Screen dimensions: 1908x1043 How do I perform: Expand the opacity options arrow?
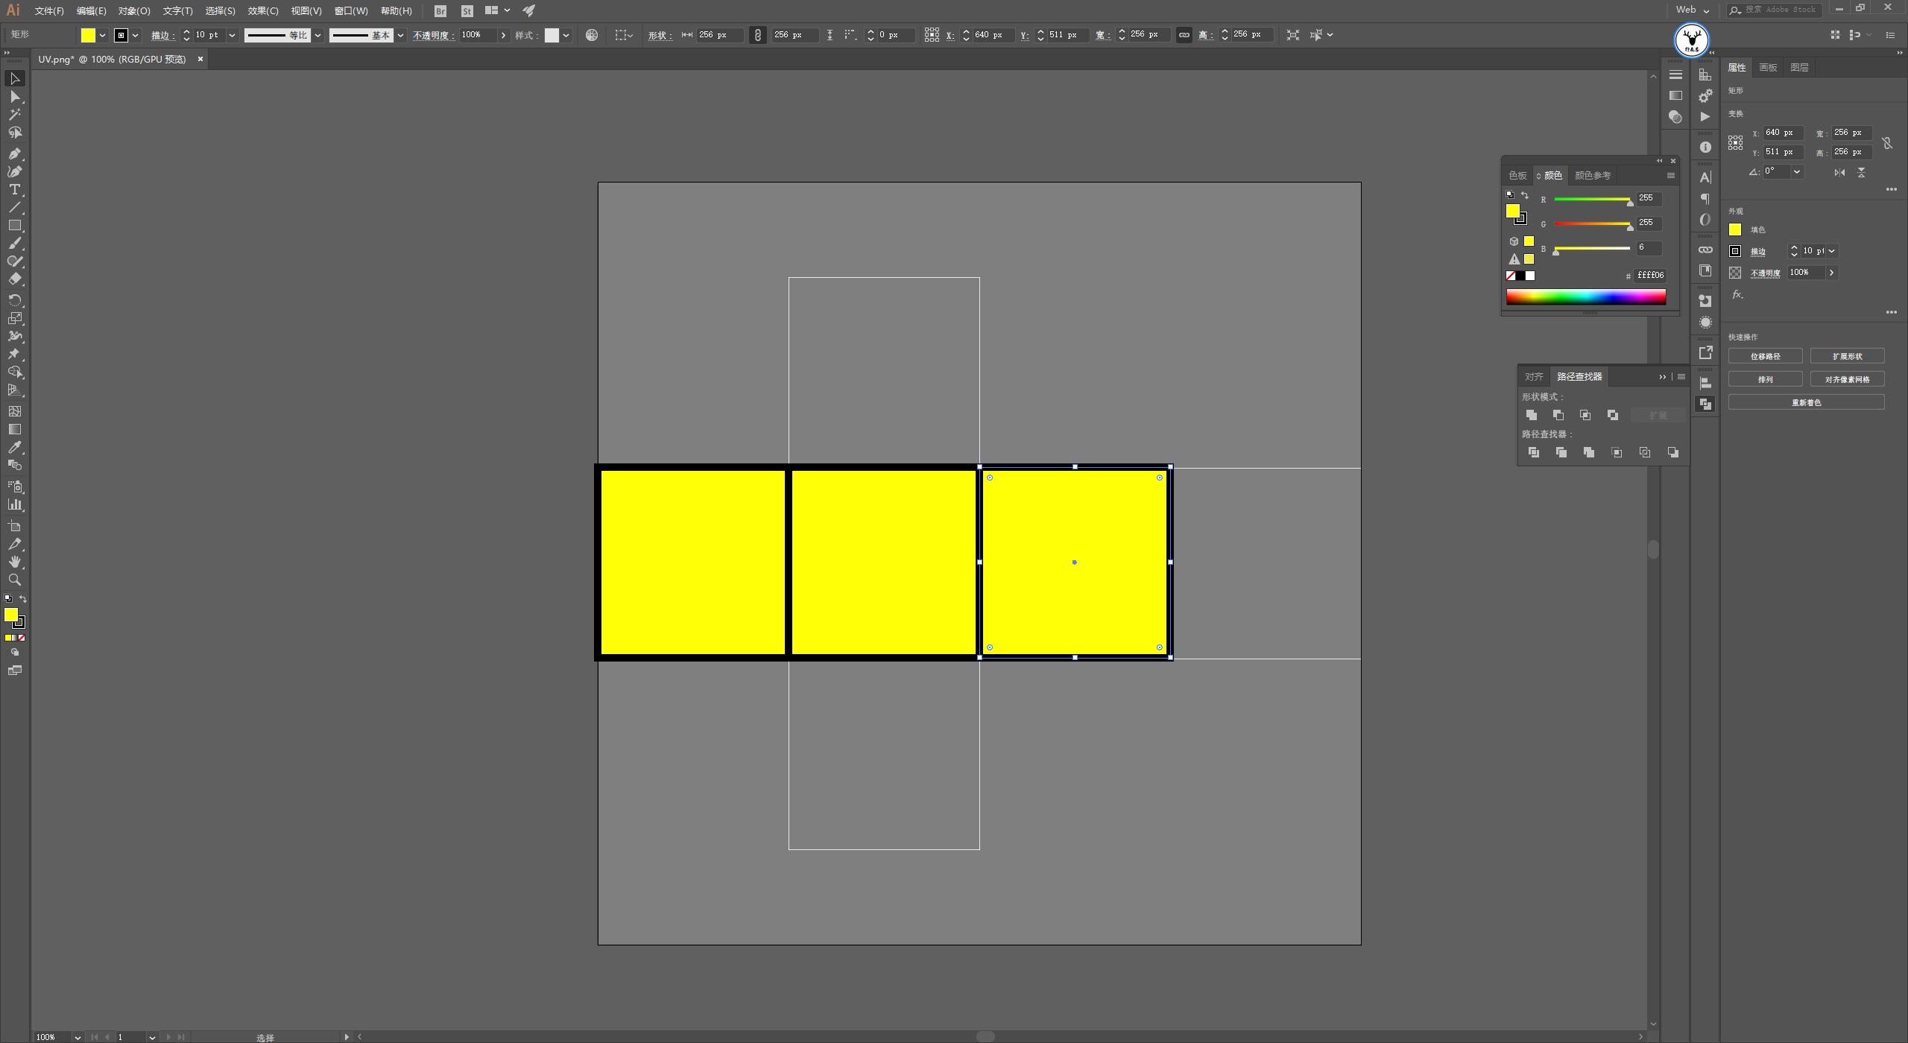pos(504,35)
